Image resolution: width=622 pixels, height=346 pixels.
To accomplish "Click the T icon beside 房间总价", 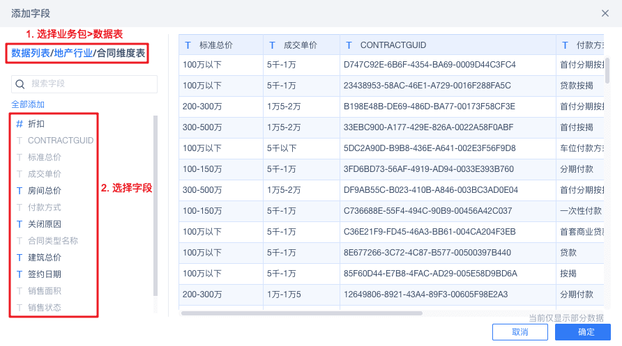I will tap(20, 190).
